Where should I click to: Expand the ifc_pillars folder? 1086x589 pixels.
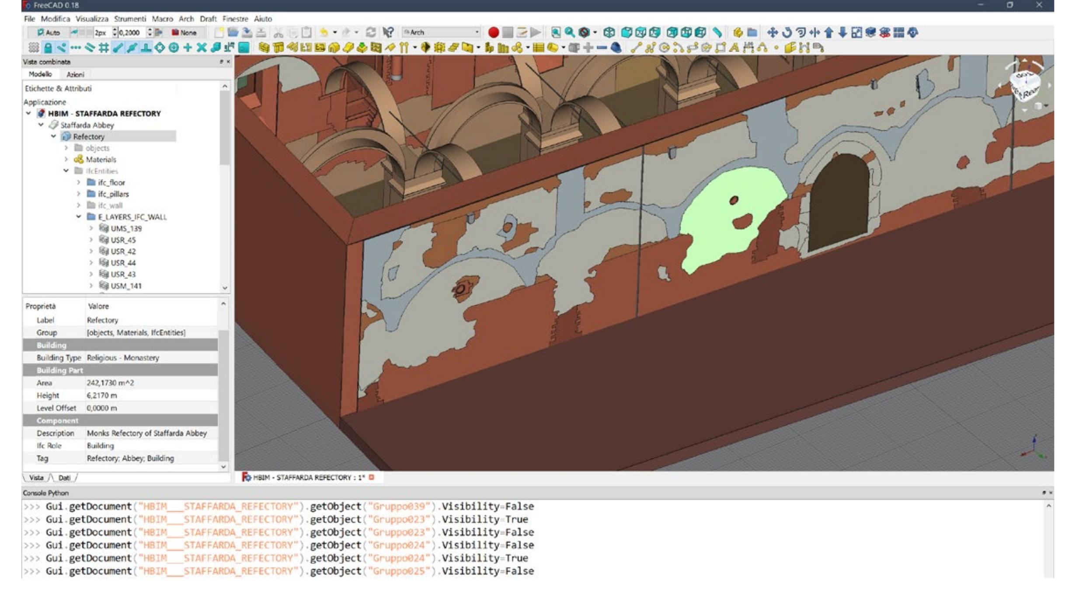coord(79,194)
